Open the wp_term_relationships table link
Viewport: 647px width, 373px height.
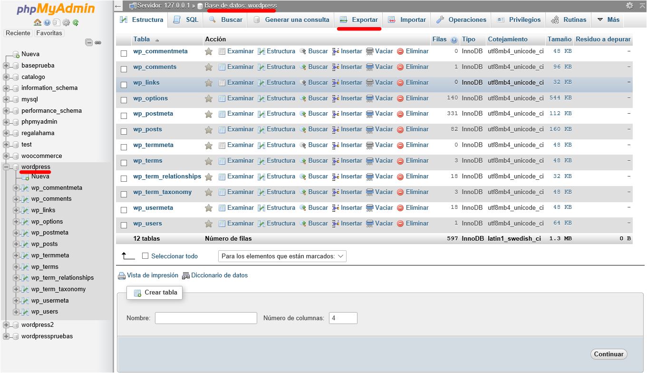(x=167, y=177)
